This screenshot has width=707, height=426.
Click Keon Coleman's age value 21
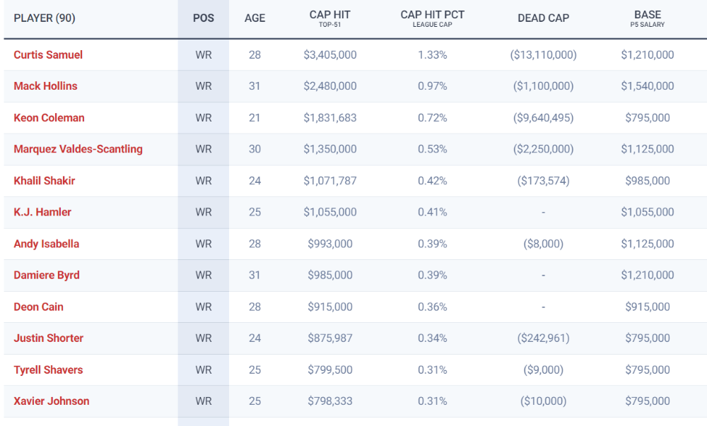click(255, 118)
